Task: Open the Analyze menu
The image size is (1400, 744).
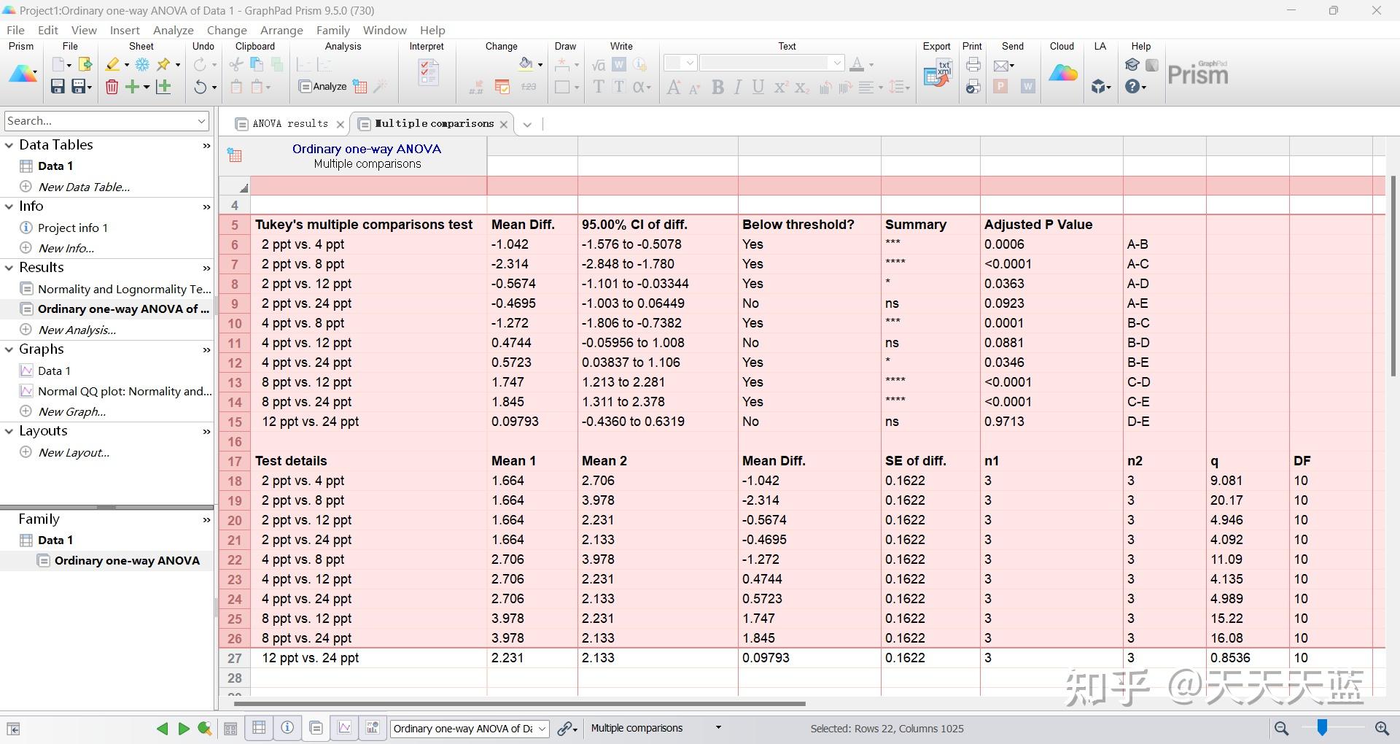Action: (x=173, y=30)
